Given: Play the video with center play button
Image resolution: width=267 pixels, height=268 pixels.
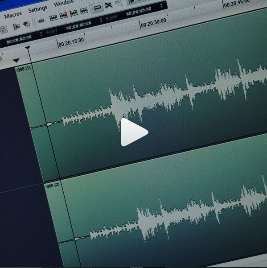Looking at the screenshot, I should click(134, 132).
